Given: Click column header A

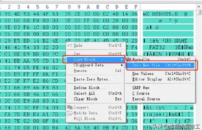Looking at the screenshot, I should [x=88, y=7].
